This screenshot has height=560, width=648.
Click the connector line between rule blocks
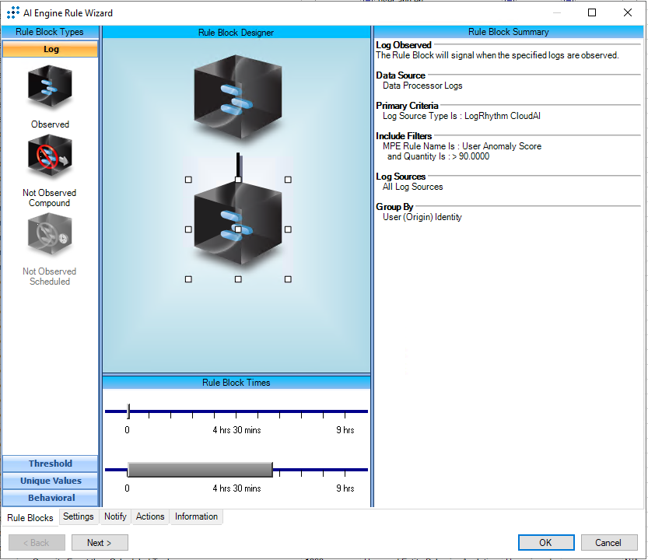(239, 165)
